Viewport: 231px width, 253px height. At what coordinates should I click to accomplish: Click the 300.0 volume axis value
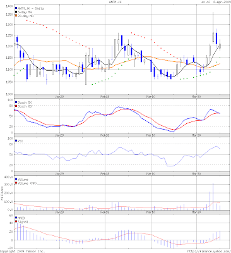[x=9, y=185]
